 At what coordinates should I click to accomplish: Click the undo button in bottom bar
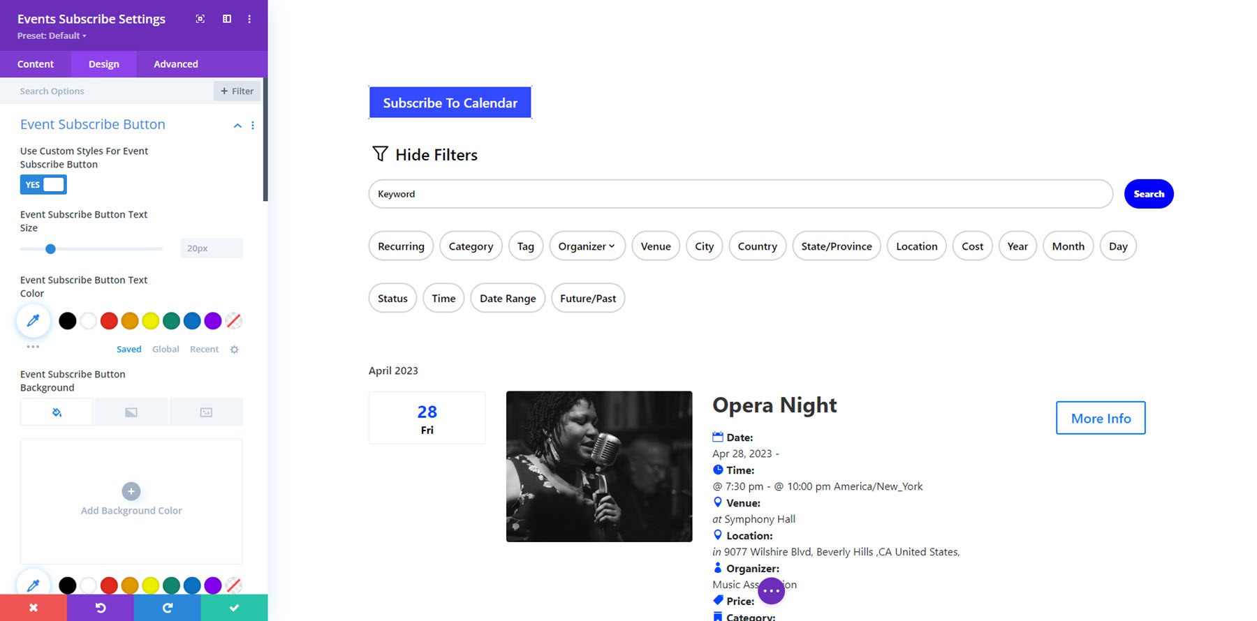pos(101,608)
